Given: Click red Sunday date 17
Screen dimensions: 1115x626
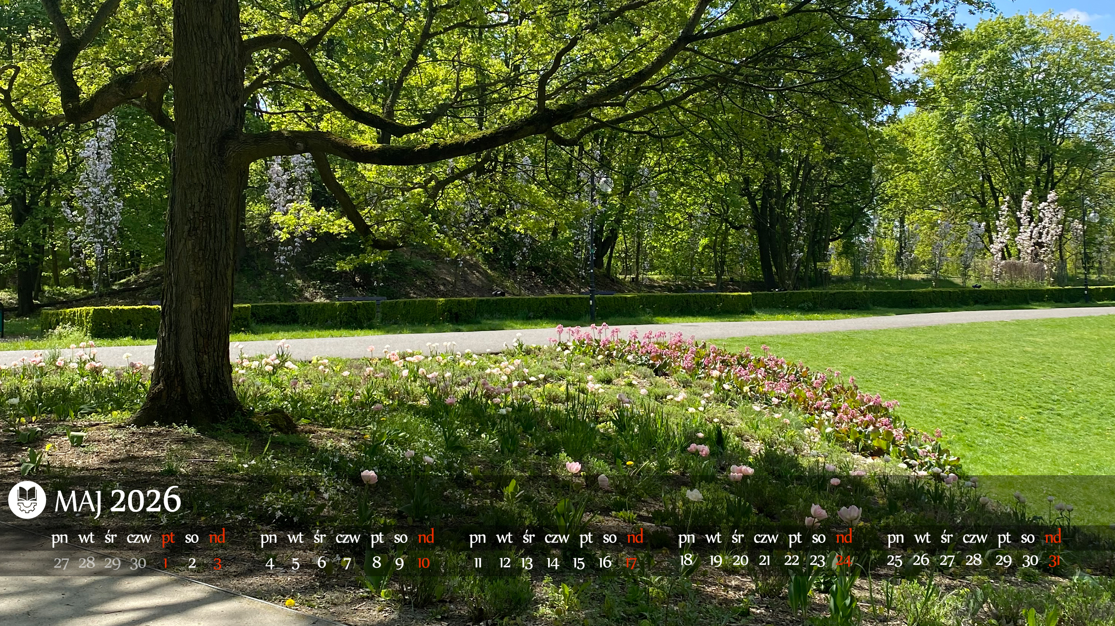Looking at the screenshot, I should [631, 562].
